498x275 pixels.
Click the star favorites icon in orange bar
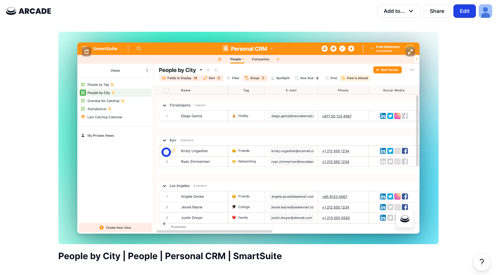click(x=333, y=49)
